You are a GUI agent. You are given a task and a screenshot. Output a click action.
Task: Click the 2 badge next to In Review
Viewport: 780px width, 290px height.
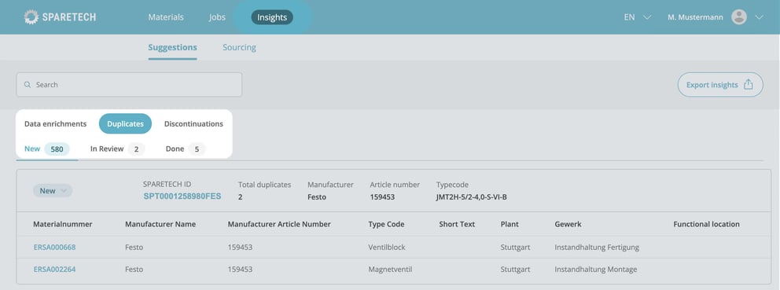[136, 149]
